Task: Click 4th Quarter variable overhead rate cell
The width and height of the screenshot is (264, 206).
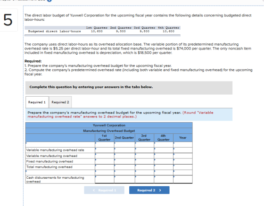Action: point(164,150)
